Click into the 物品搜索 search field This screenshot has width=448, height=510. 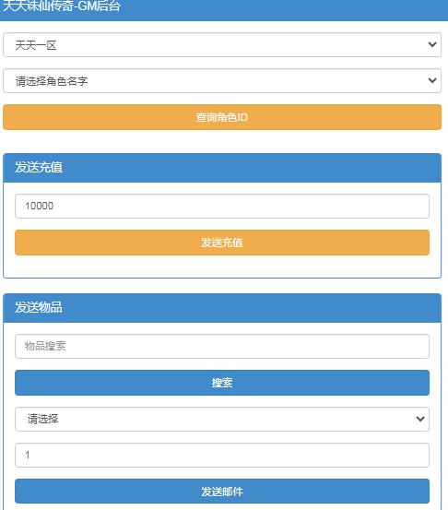click(222, 346)
